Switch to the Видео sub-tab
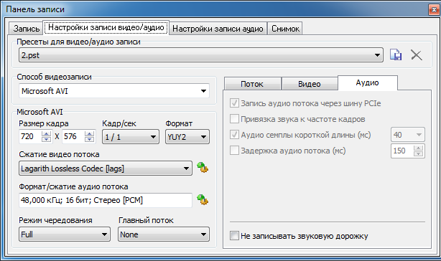This screenshot has width=441, height=261. 310,84
